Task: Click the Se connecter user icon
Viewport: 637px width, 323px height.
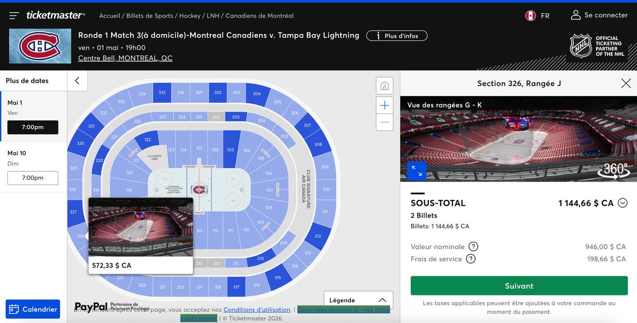Action: (x=575, y=15)
